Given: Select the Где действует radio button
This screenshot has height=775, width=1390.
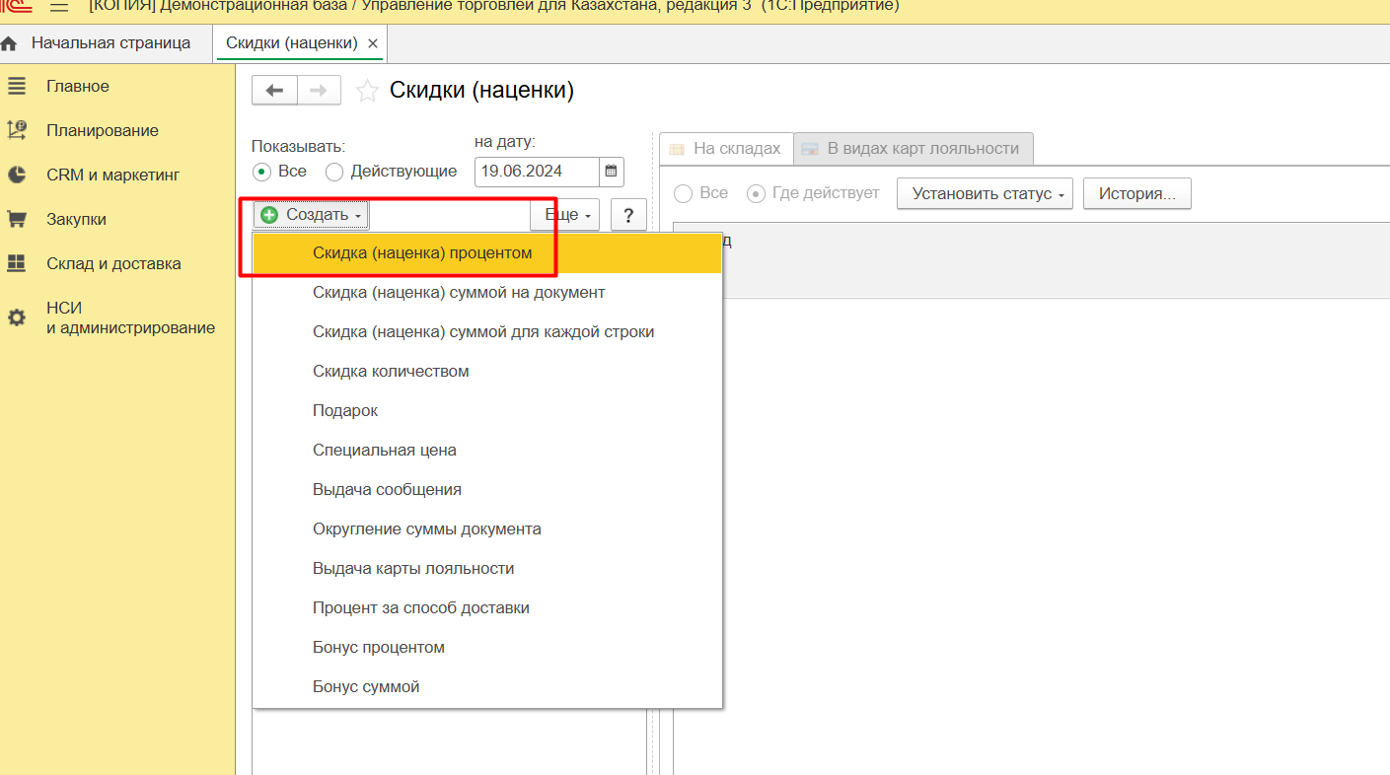Looking at the screenshot, I should point(756,194).
